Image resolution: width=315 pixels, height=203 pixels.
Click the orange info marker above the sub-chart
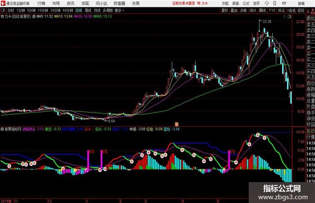177,124
